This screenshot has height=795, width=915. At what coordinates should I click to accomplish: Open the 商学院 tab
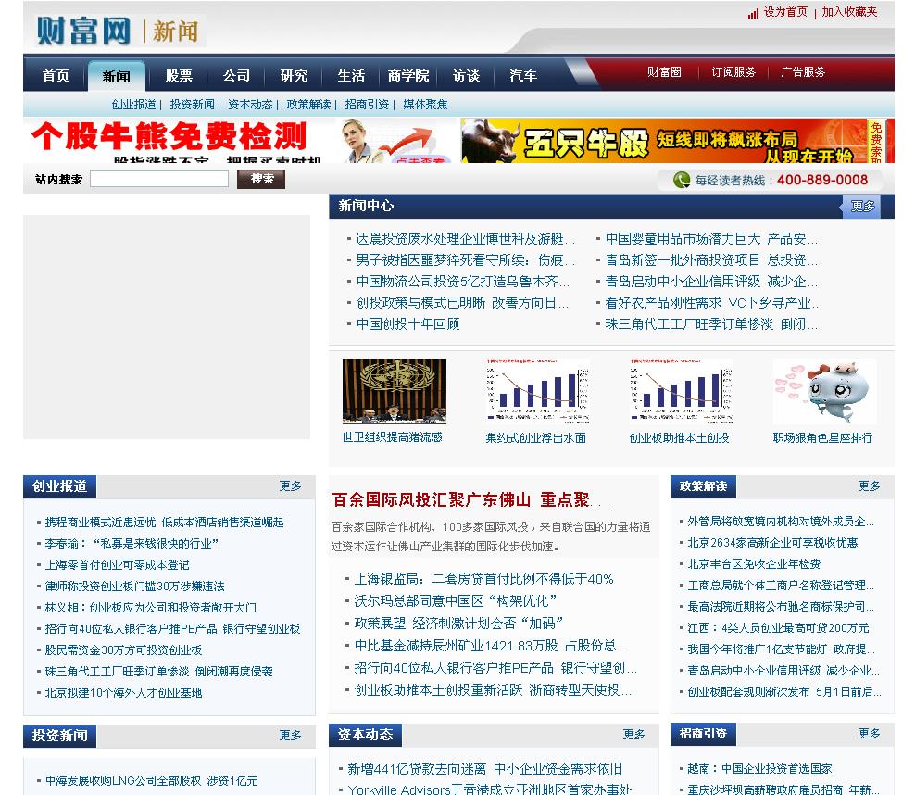click(x=408, y=75)
